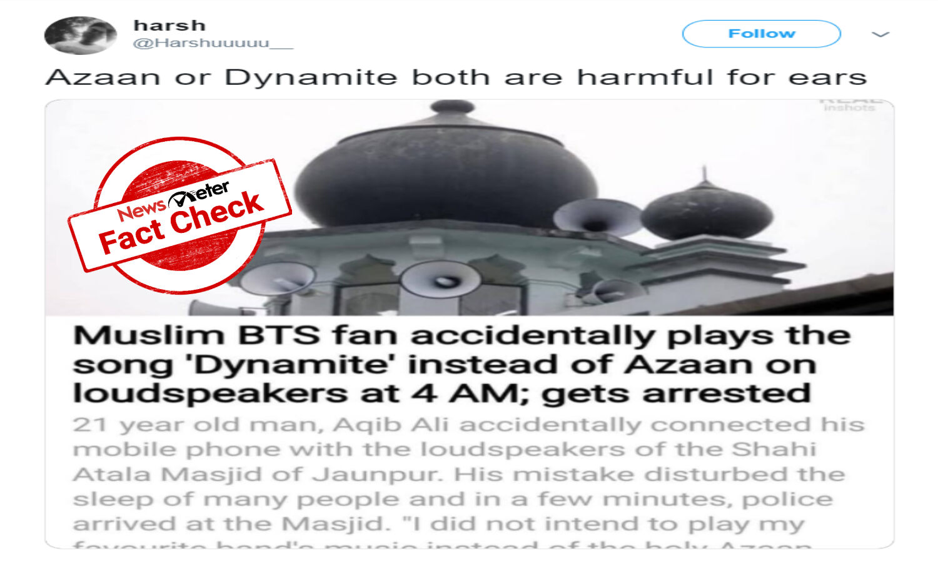Click the Follow button
This screenshot has height=562, width=938.
coord(761,34)
